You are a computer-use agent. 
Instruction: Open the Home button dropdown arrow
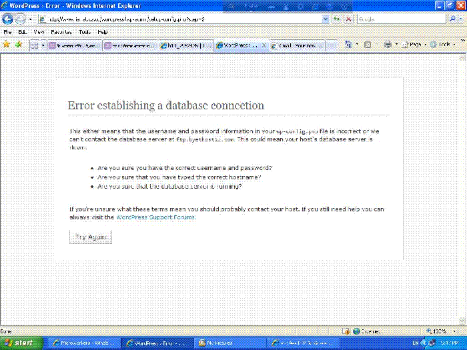point(357,45)
